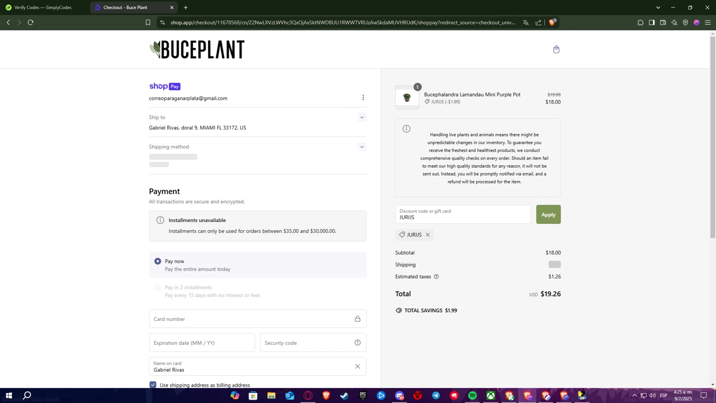The width and height of the screenshot is (716, 403).
Task: Click the volume icon in system tray
Action: click(653, 395)
